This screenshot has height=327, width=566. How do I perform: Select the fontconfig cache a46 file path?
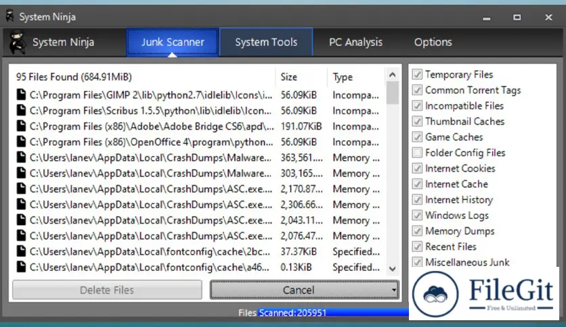tap(150, 267)
